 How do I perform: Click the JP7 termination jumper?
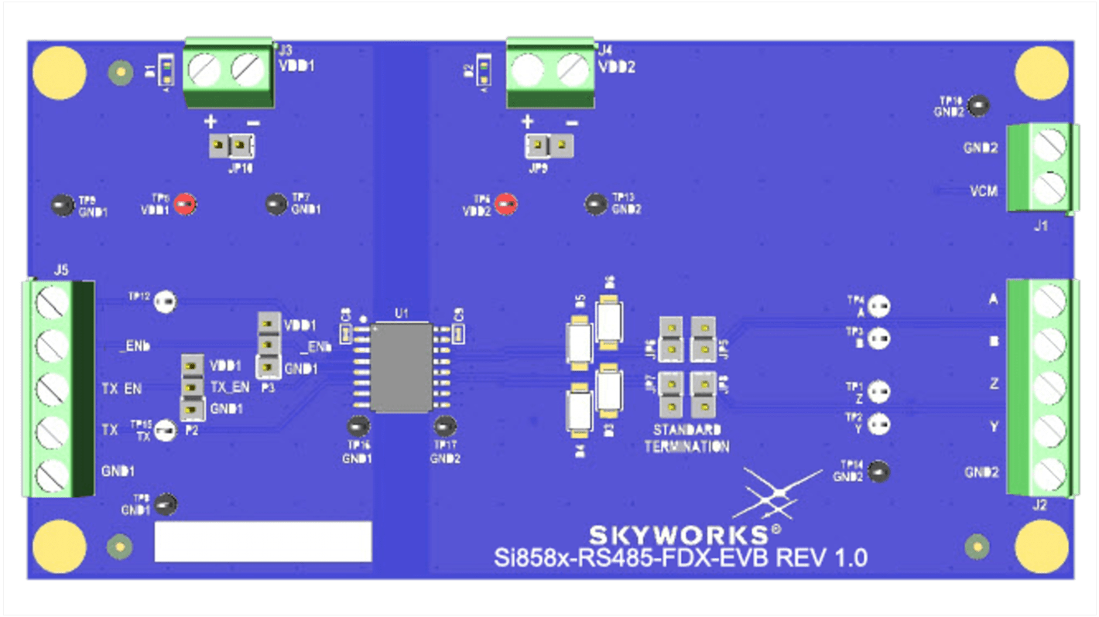coord(671,394)
